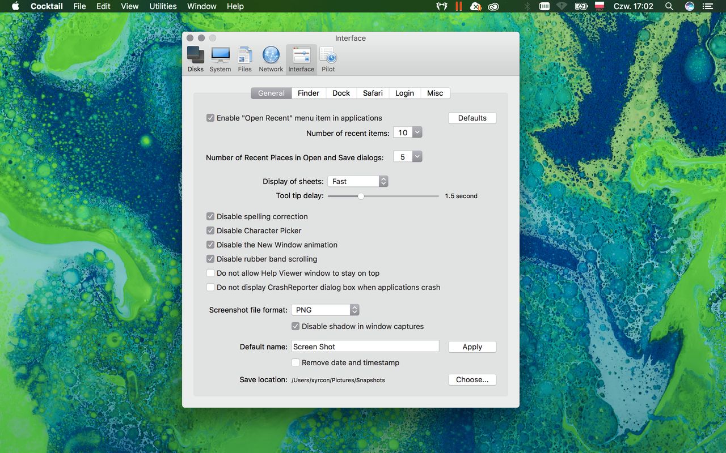
Task: Open Creative Cloud menu bar icon
Action: tap(493, 6)
